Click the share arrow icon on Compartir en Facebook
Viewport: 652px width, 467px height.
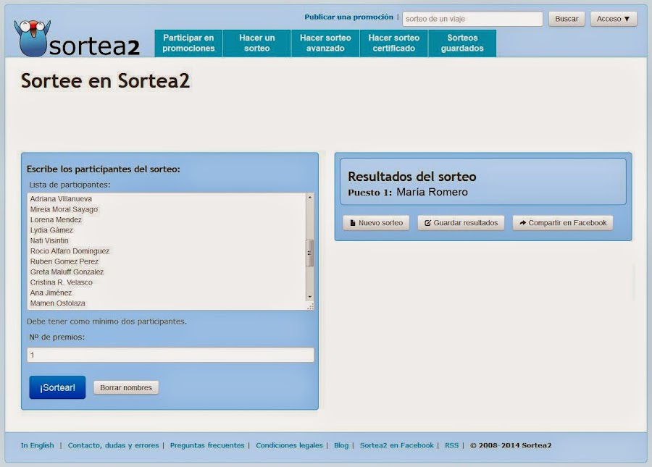[522, 223]
